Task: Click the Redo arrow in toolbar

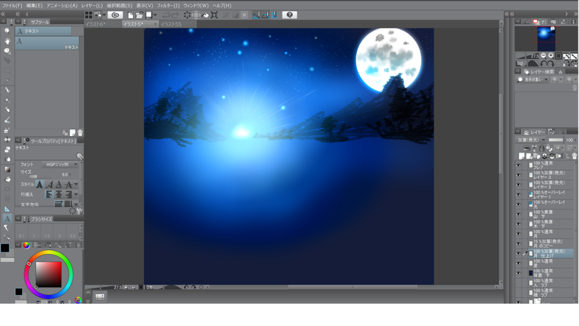Action: click(175, 15)
